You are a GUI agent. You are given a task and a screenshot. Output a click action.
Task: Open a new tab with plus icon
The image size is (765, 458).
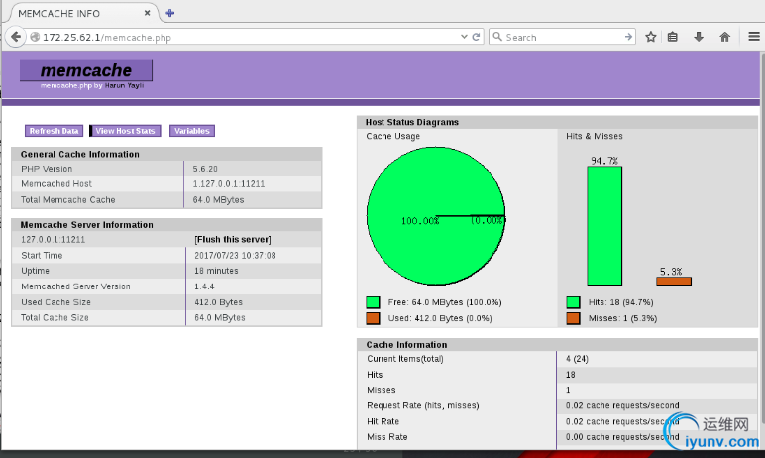tap(169, 13)
